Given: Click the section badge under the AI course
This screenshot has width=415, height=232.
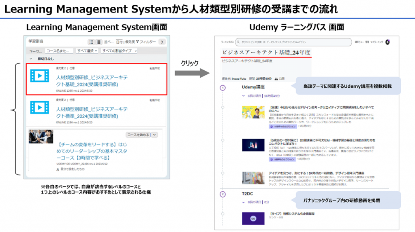Looking at the screenshot, I should pyautogui.click(x=282, y=159).
